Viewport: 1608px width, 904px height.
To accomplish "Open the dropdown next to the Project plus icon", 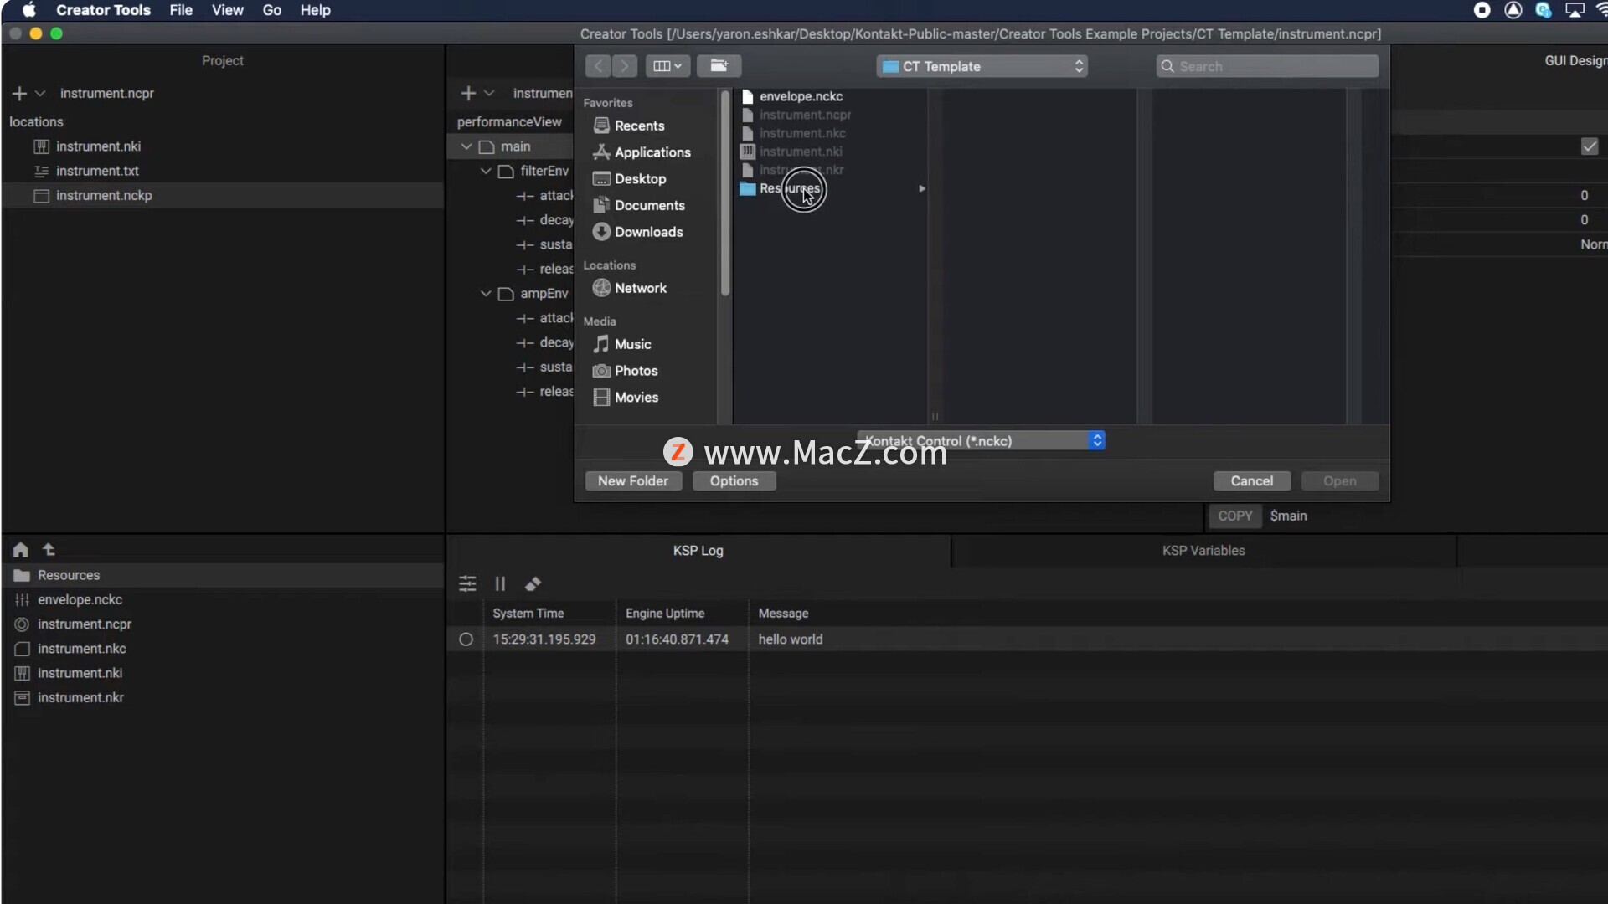I will tap(39, 94).
